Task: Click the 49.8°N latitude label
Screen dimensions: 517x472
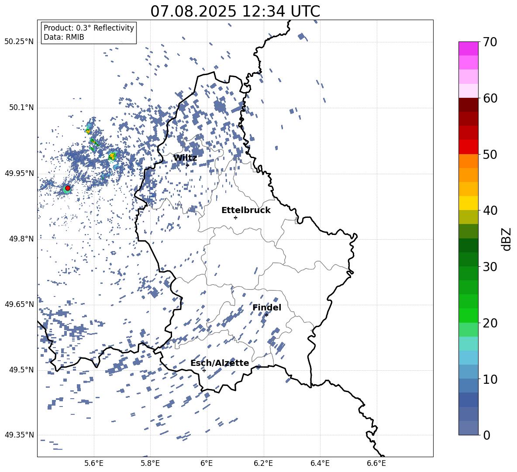Action: click(x=21, y=239)
